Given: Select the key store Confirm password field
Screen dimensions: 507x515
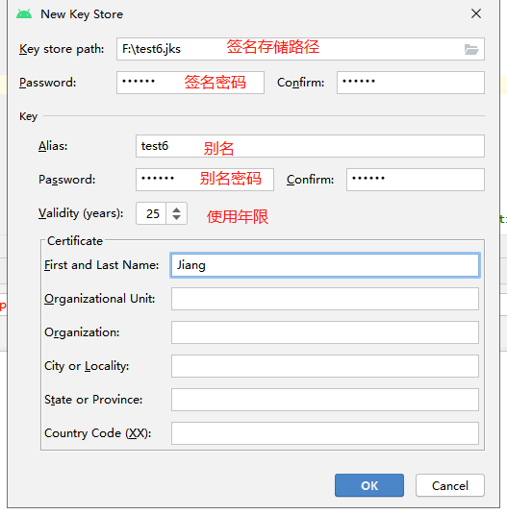Looking at the screenshot, I should 411,83.
